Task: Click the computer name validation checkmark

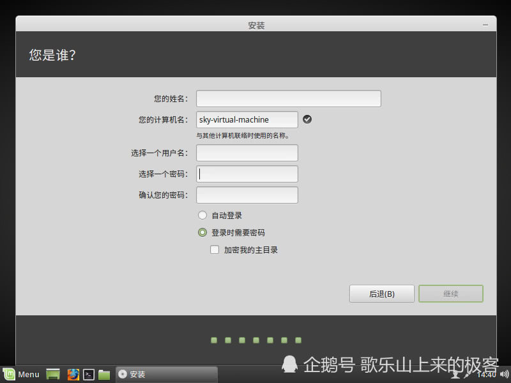Action: 307,119
